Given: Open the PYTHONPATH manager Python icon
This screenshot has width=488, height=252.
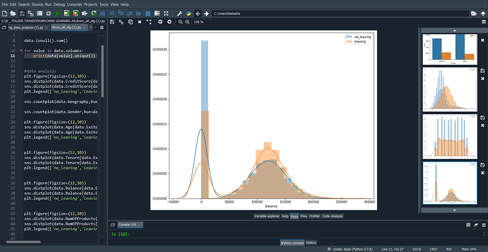Looking at the screenshot, I should click(189, 13).
